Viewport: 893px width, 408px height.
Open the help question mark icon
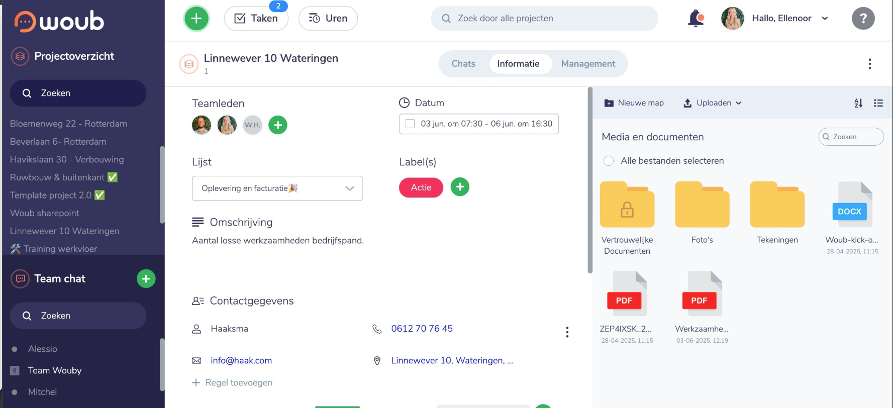coord(863,19)
